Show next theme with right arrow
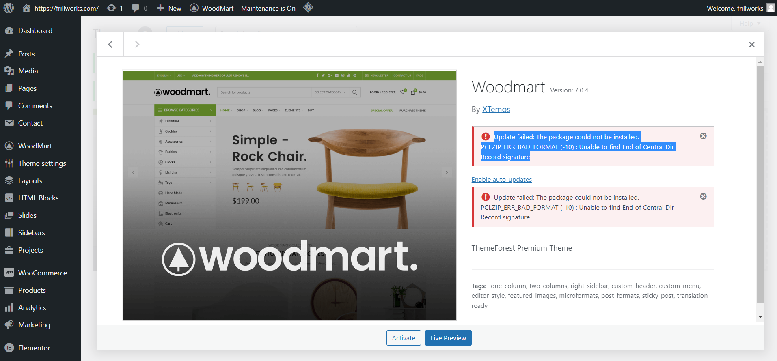The height and width of the screenshot is (361, 777). pyautogui.click(x=137, y=45)
